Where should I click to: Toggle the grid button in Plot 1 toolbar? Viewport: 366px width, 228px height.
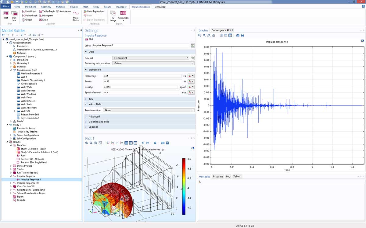[x=126, y=143]
